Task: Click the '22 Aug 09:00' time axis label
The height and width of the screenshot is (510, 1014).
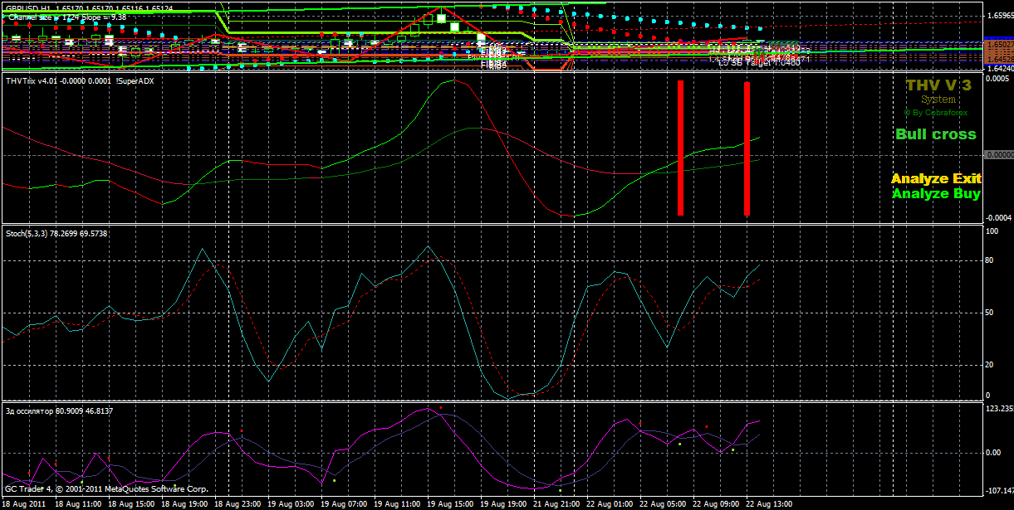Action: click(x=716, y=503)
